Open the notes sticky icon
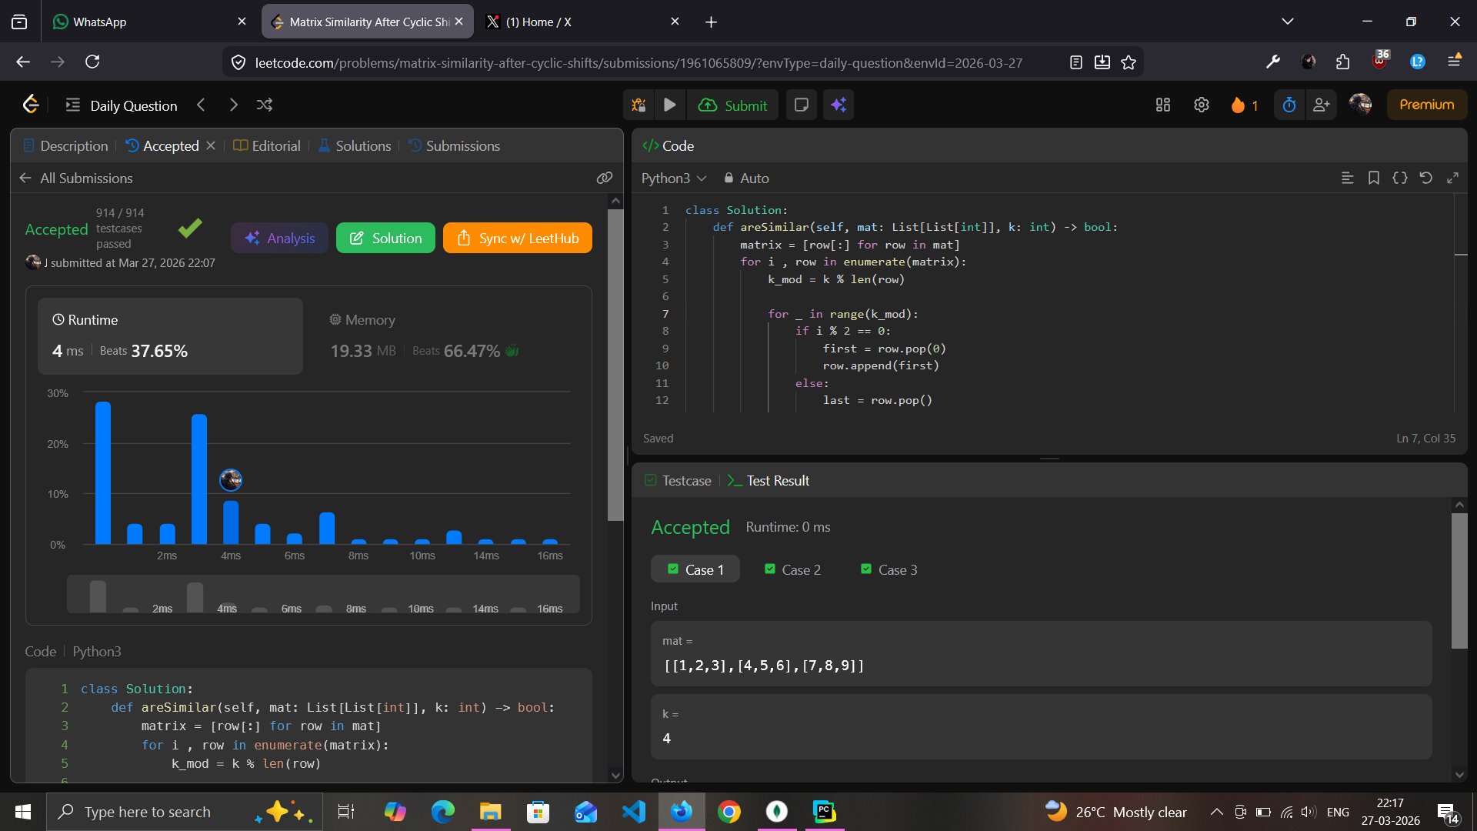1477x831 pixels. point(801,105)
